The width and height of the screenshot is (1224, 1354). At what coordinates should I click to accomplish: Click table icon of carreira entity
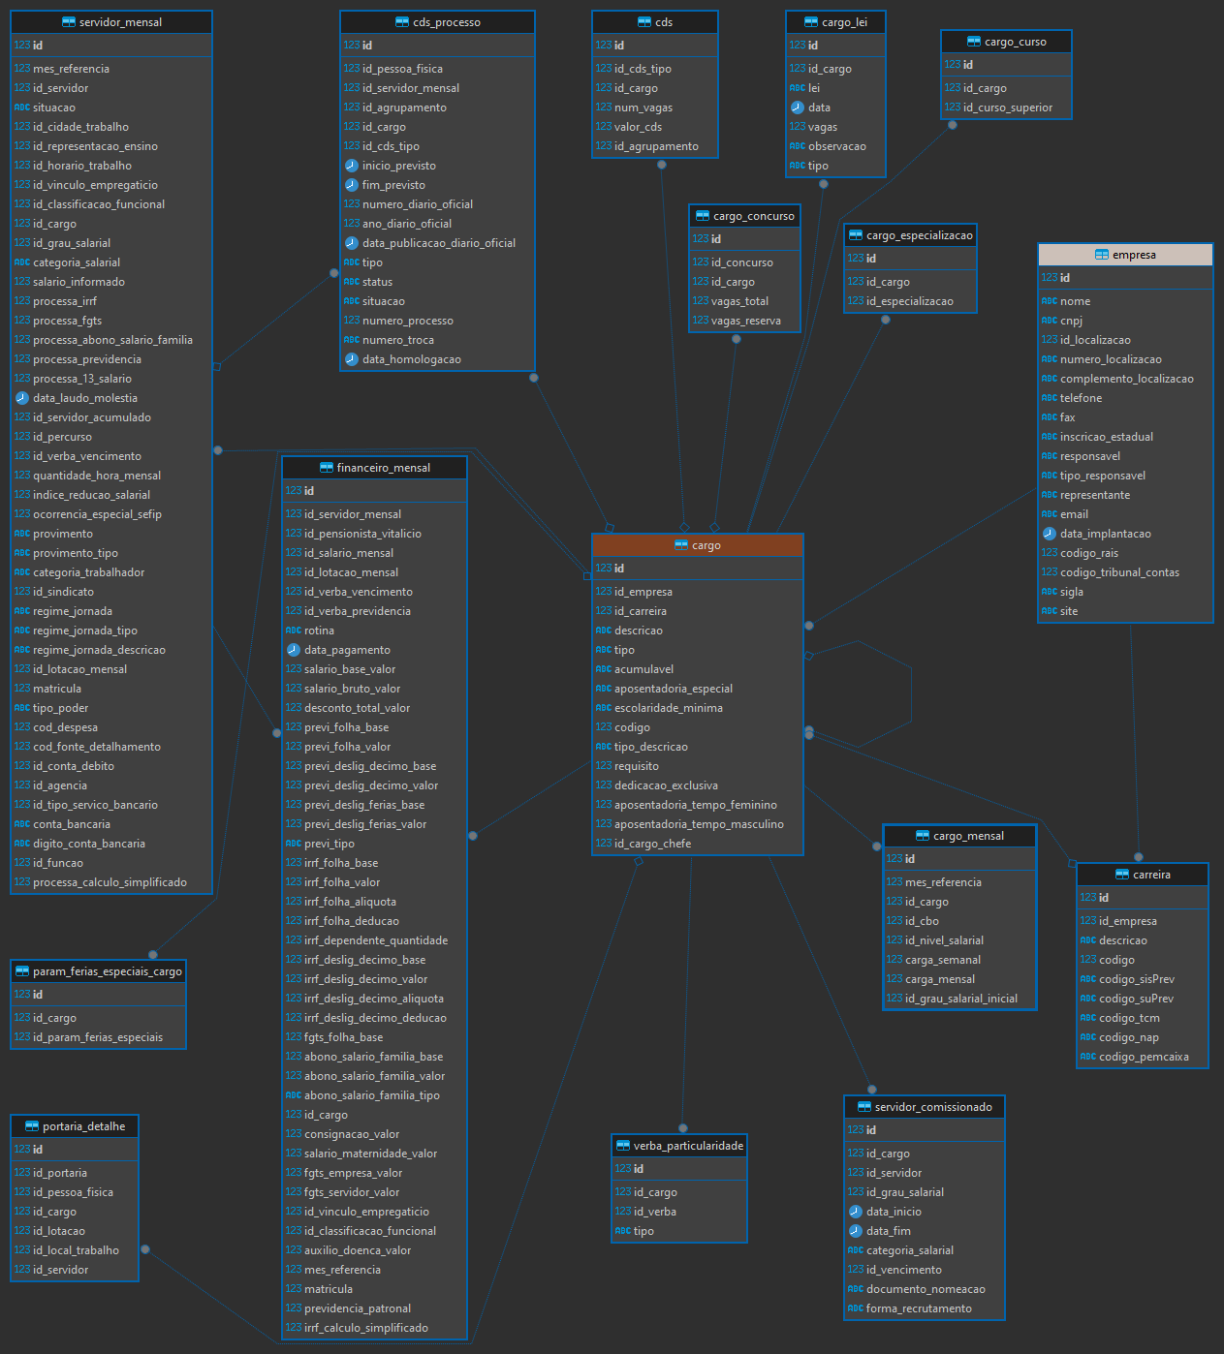(x=1122, y=875)
